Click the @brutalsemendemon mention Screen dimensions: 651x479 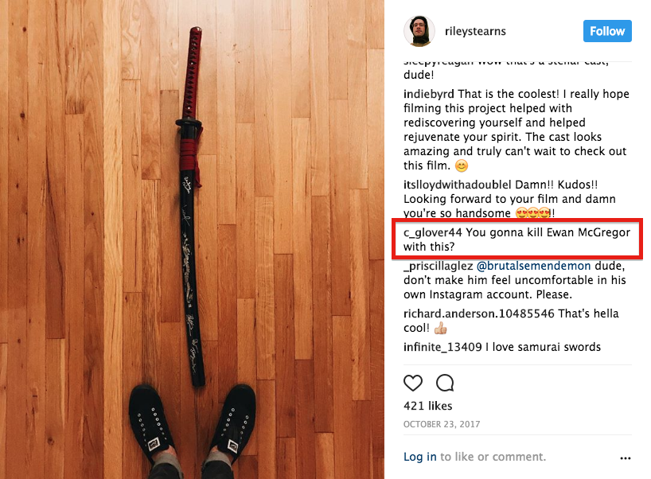533,266
